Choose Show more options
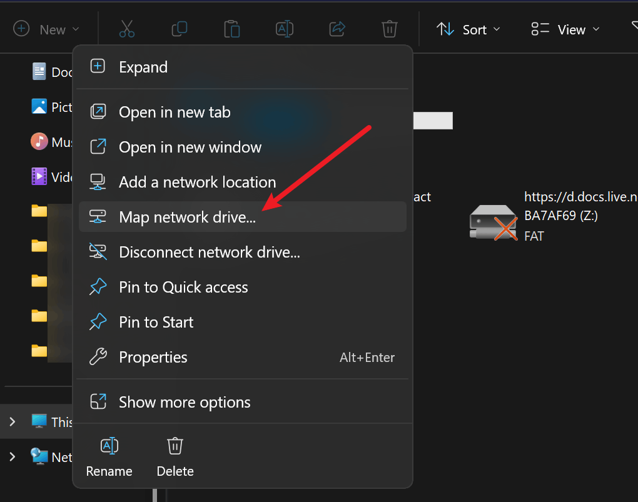The height and width of the screenshot is (502, 638). tap(243, 402)
